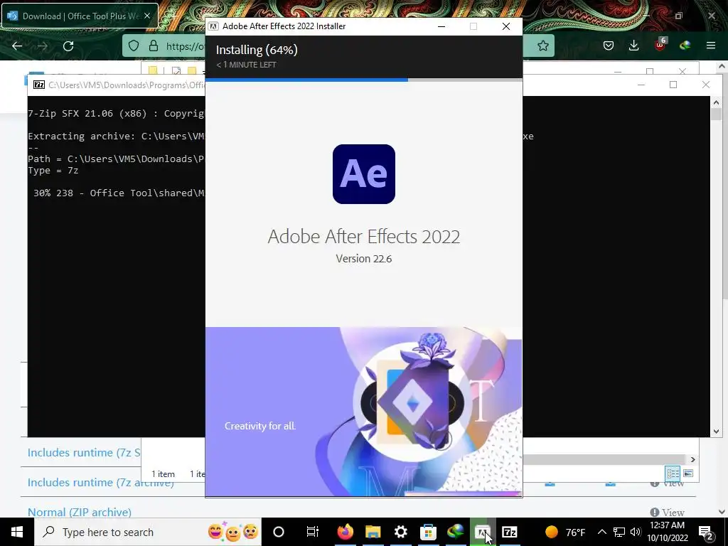Open the Firefox hamburger application menu
This screenshot has height=546, width=728.
tap(711, 45)
